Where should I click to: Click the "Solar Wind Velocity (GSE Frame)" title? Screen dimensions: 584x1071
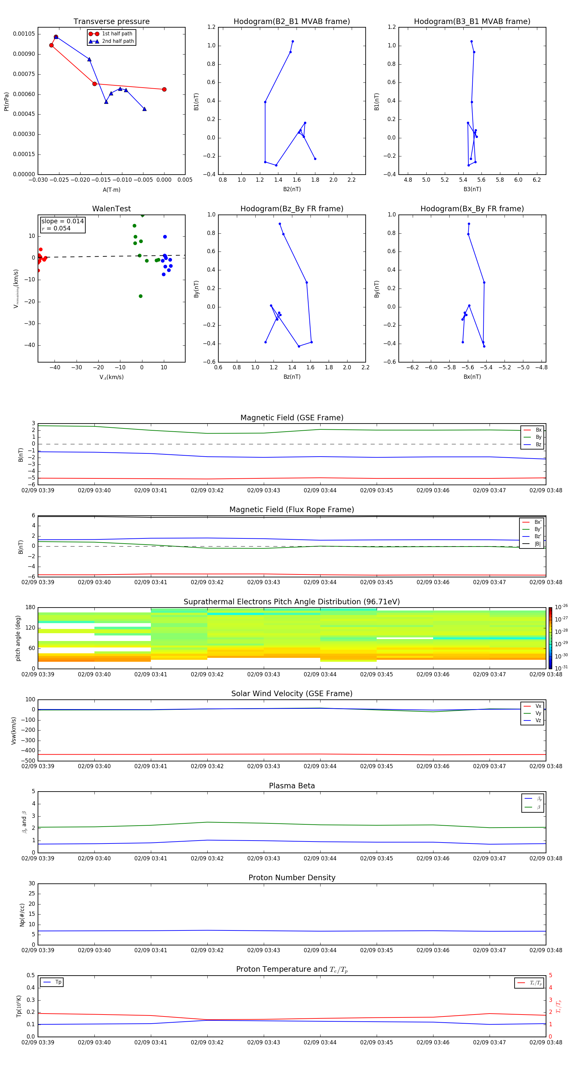pos(292,694)
